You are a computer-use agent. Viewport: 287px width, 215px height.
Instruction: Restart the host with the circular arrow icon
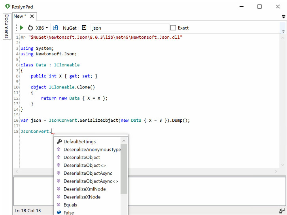(x=30, y=28)
